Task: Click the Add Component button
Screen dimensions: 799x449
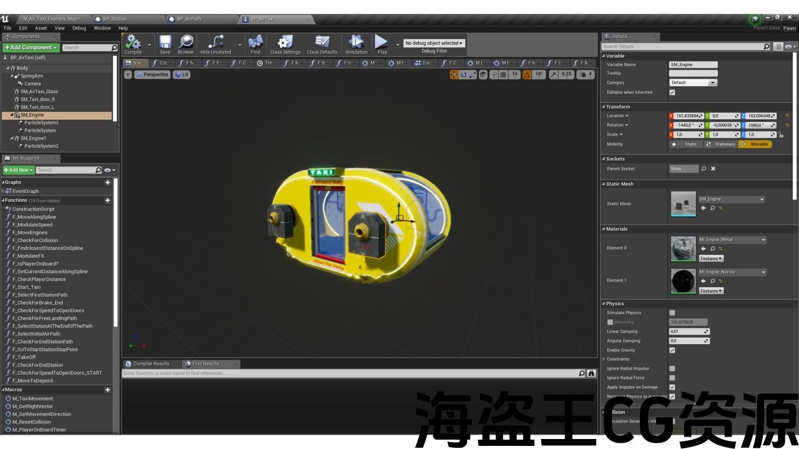Action: [x=31, y=47]
